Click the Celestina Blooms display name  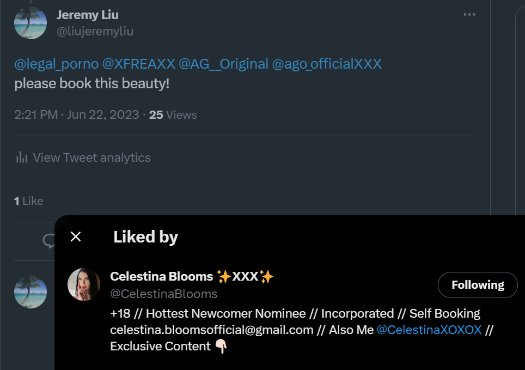coord(161,276)
